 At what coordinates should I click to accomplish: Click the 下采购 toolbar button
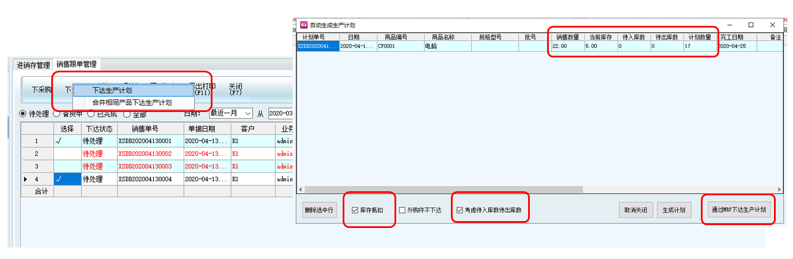click(x=41, y=90)
